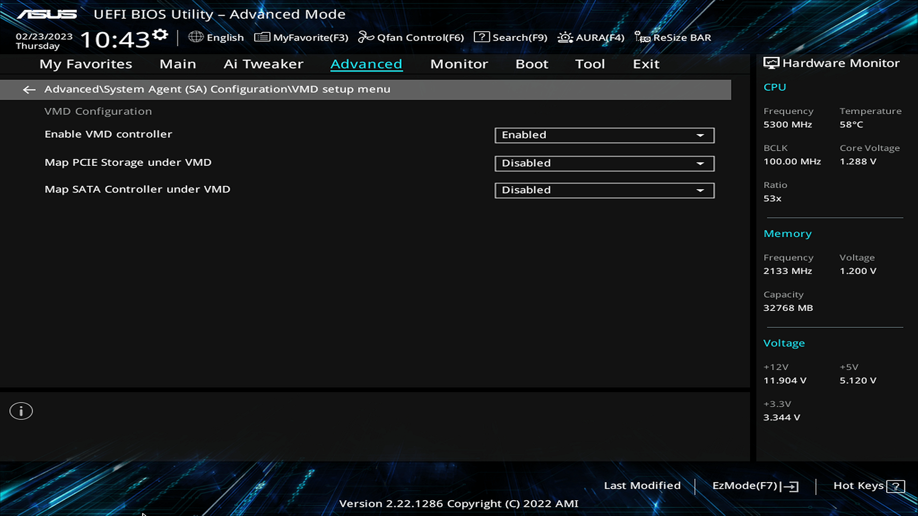Click the information (i) icon

[x=21, y=411]
